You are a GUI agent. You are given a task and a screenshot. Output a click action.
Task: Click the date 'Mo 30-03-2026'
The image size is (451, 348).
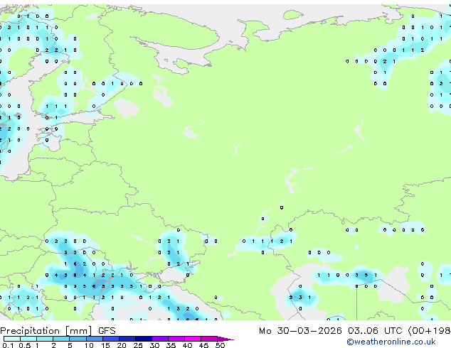click(x=300, y=331)
